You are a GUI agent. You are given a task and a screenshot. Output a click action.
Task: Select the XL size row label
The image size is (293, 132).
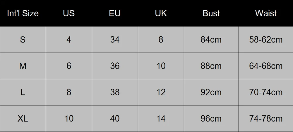pyautogui.click(x=23, y=119)
